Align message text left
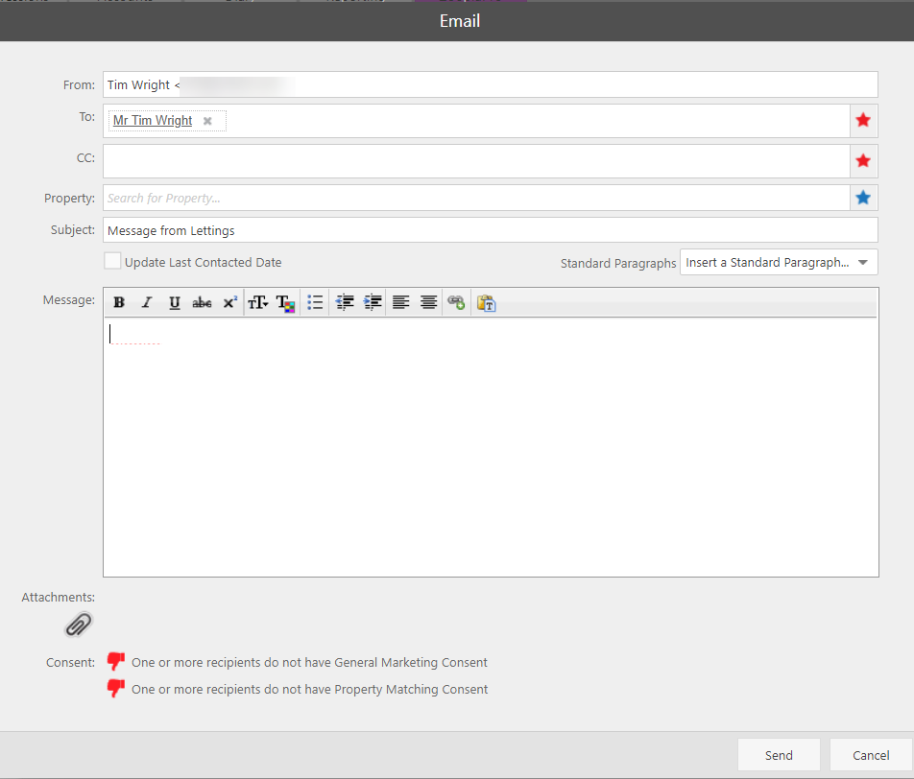 coord(400,302)
